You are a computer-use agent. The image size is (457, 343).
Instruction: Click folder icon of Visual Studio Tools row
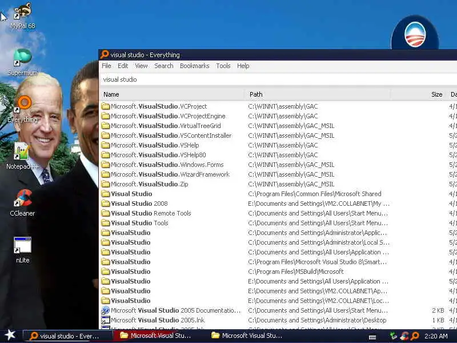(x=106, y=223)
